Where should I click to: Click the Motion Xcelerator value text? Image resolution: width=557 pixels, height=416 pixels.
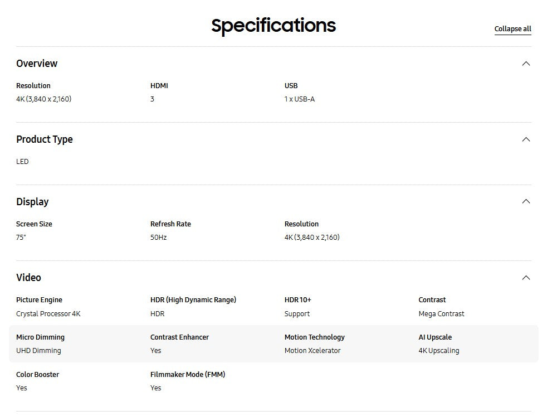pyautogui.click(x=312, y=351)
